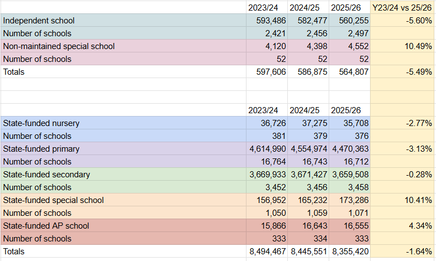Click the 4,614,990 cell

tap(267, 149)
